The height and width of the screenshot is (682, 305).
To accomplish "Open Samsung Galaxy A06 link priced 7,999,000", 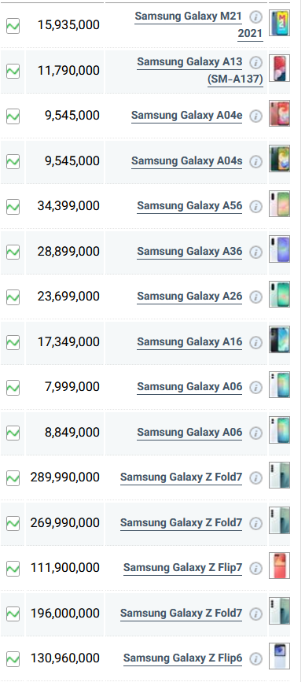I will [189, 387].
